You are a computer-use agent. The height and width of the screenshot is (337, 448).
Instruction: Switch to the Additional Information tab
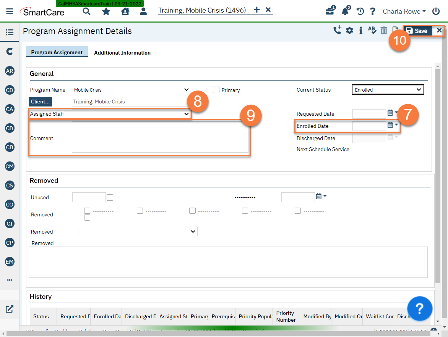(122, 53)
